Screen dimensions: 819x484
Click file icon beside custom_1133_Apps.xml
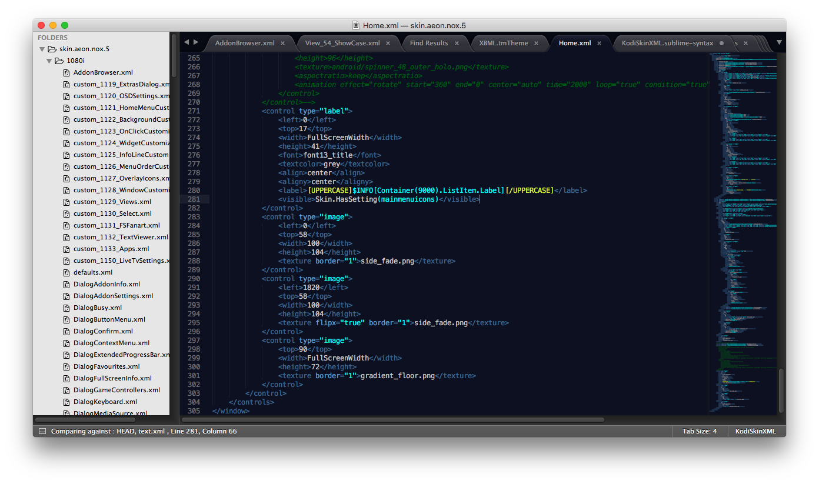pos(66,249)
